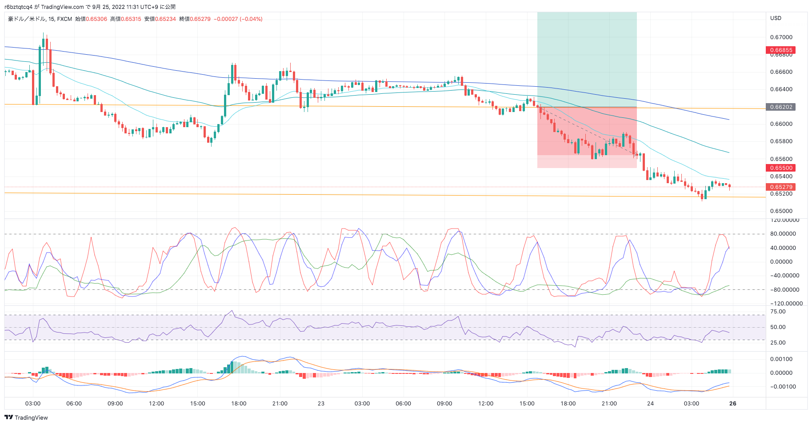Click the 終値 0.65279 close value
Image resolution: width=812 pixels, height=425 pixels.
click(x=195, y=19)
